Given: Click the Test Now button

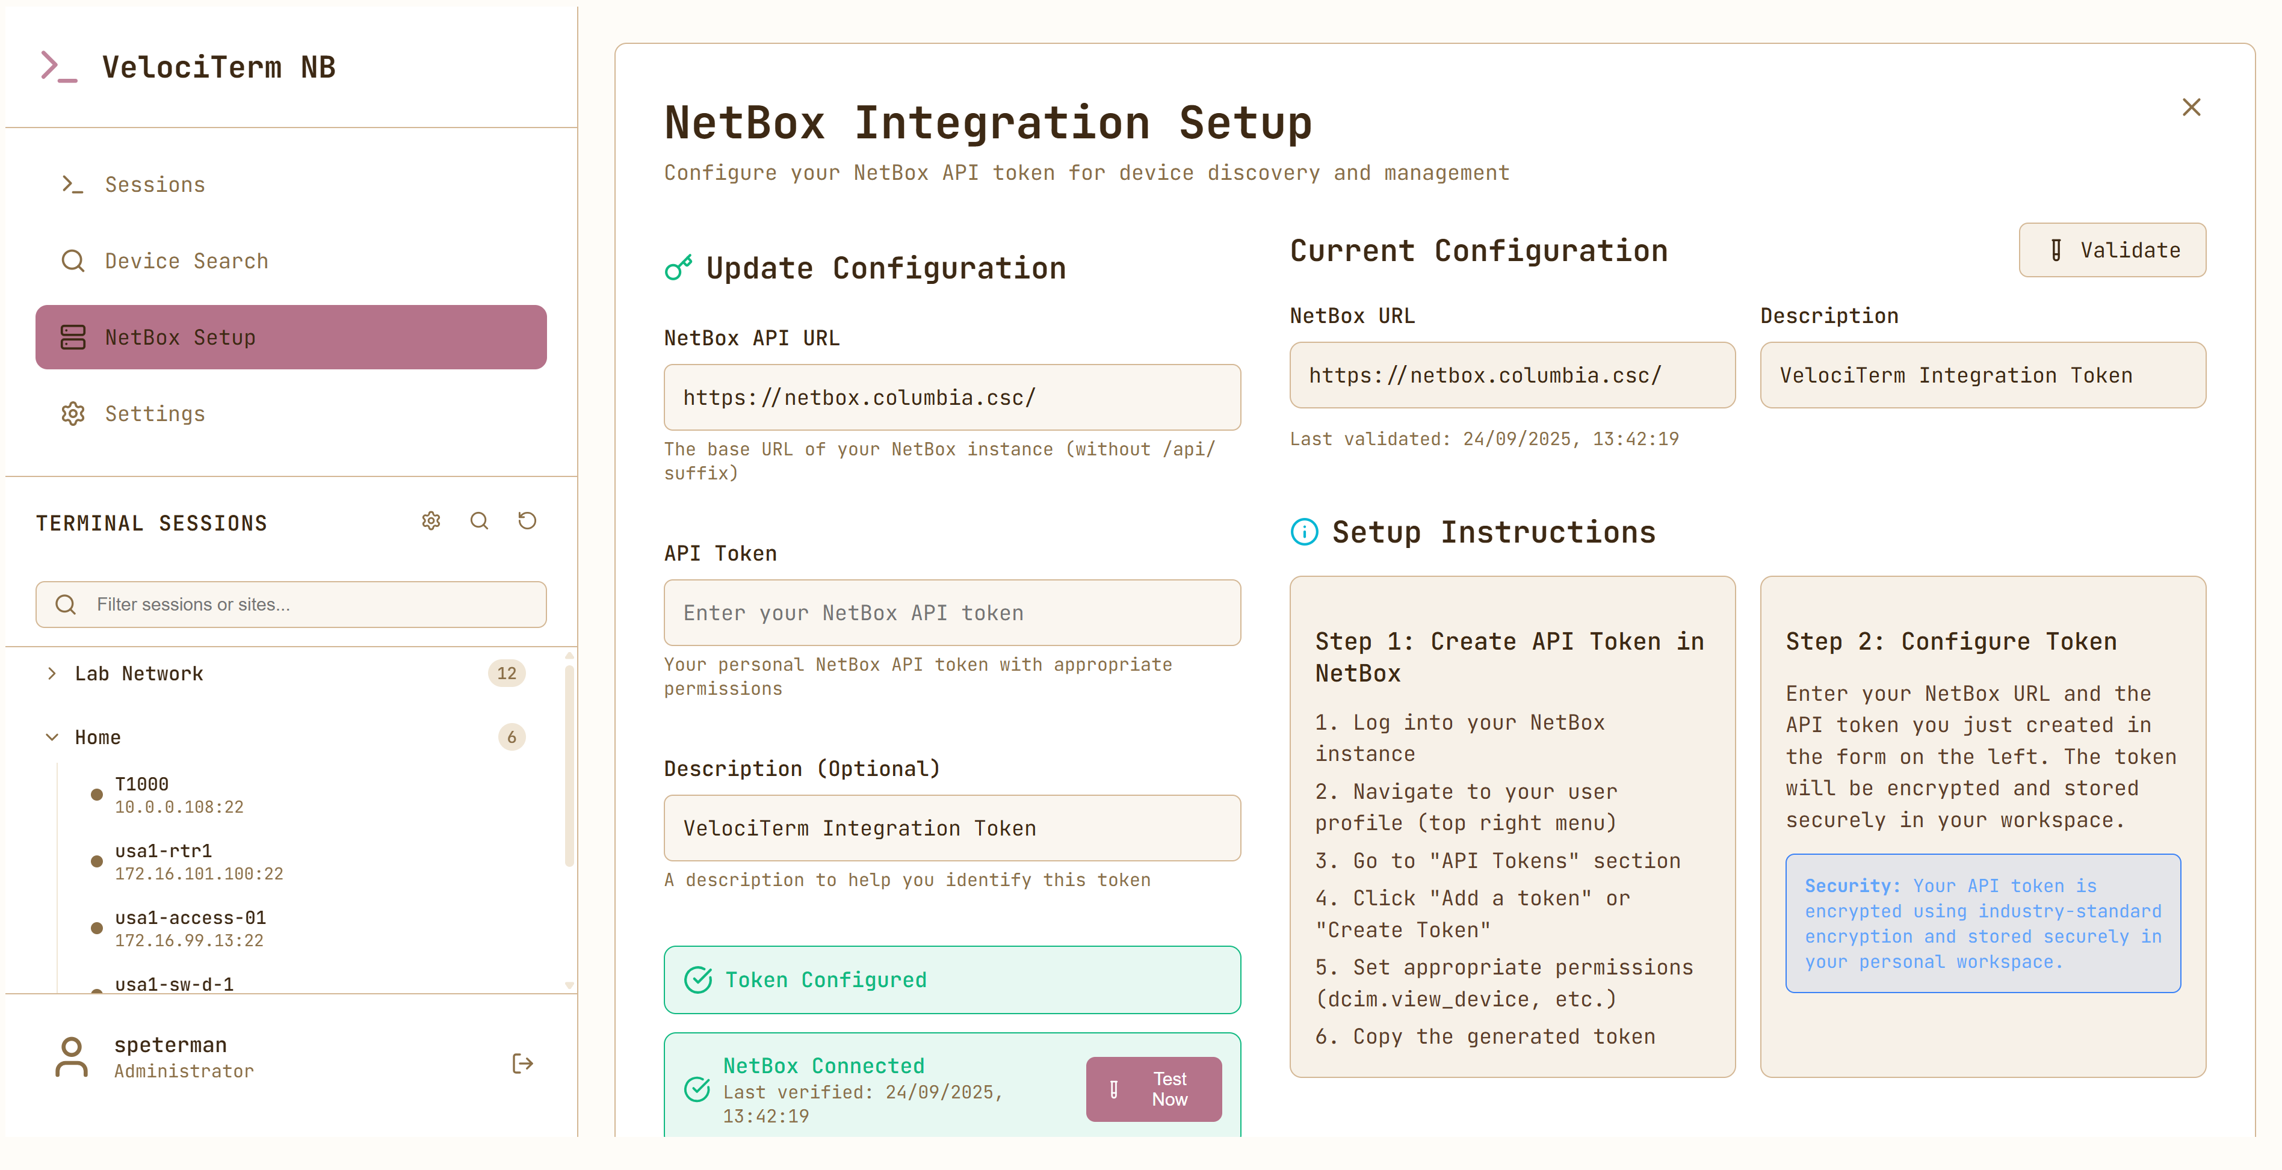Looking at the screenshot, I should coord(1154,1089).
